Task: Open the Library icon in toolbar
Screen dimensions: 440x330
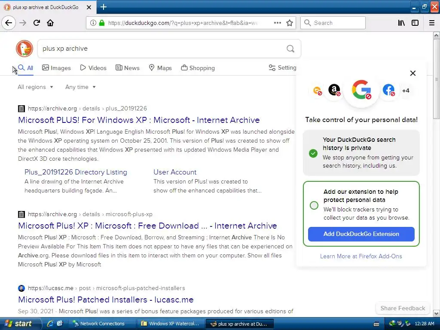Action: coord(401,23)
